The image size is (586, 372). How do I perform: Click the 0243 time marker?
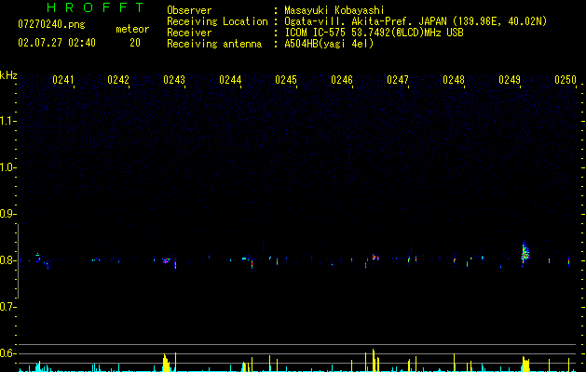click(174, 80)
